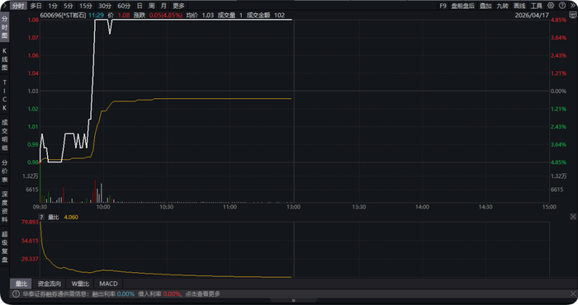Viewport: 578px width, 305px height.
Task: Open the K线图 sidebar tab
Action: coord(4,59)
